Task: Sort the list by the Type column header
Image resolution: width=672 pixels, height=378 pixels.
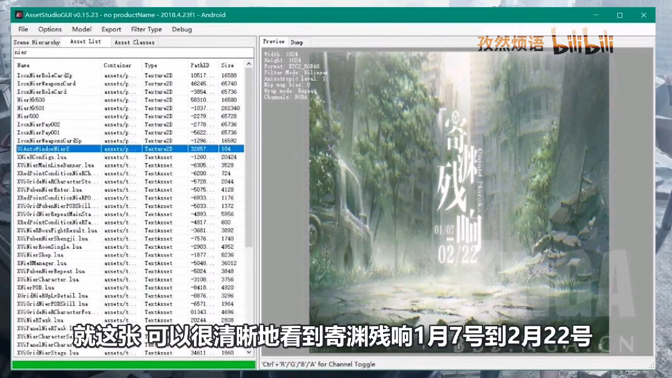Action: coord(165,65)
